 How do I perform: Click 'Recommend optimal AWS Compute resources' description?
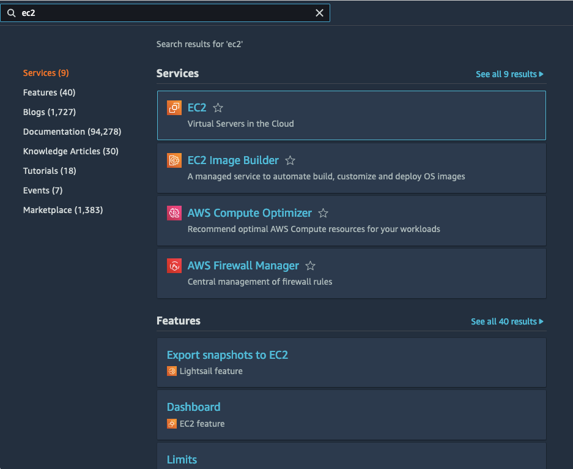(314, 230)
